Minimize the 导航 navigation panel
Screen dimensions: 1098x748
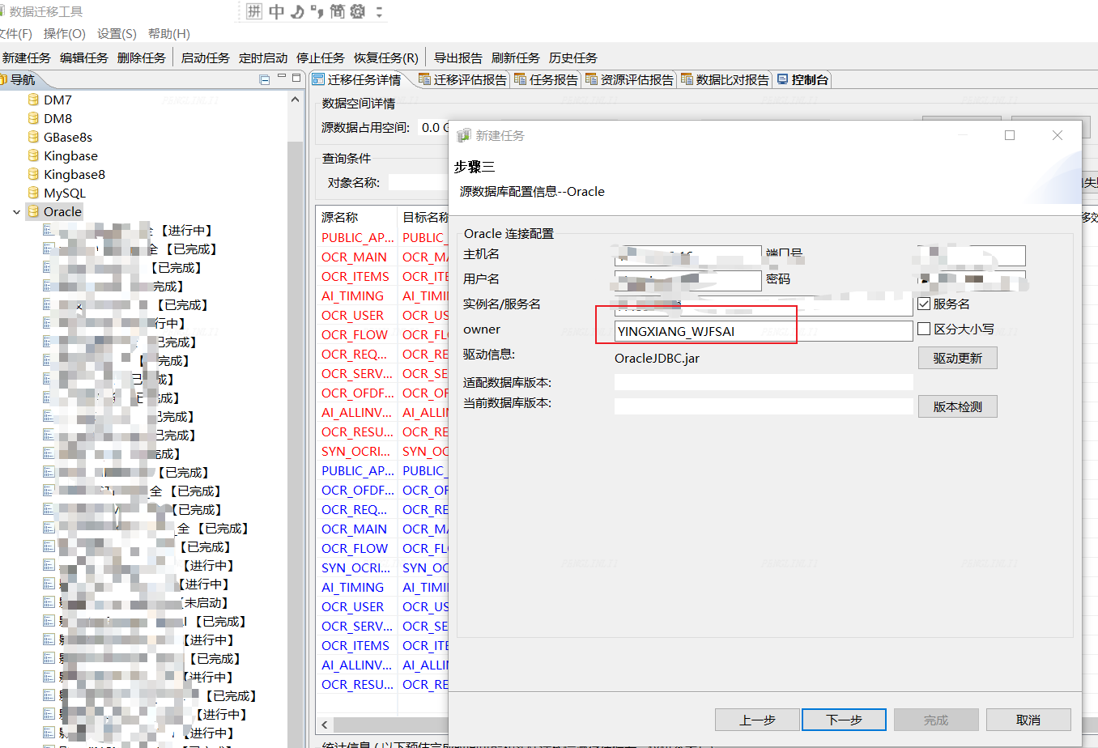[x=282, y=78]
